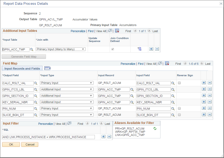This screenshot has height=158, width=224.
Task: Click the keyboard shortcuts icon next to Input Records tab
Action: click(x=48, y=68)
